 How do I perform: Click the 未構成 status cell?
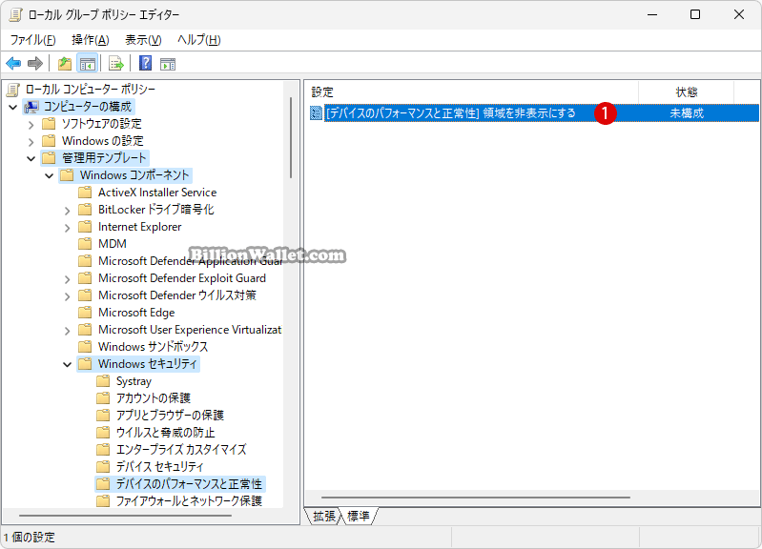point(687,113)
